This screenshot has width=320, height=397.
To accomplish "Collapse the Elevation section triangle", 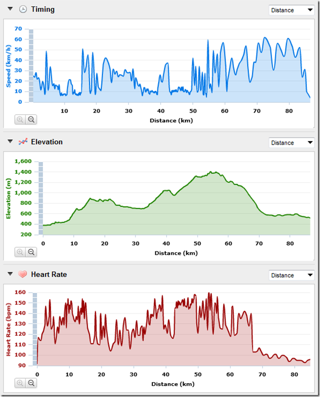I will coord(10,141).
